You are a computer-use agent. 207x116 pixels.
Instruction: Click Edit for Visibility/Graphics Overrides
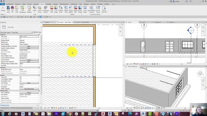29,46
